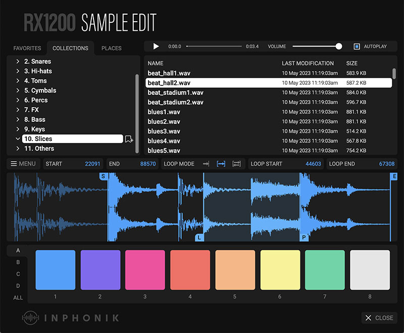This screenshot has height=333, width=404.
Task: Expand the 6. Percs collection
Action: (18, 100)
